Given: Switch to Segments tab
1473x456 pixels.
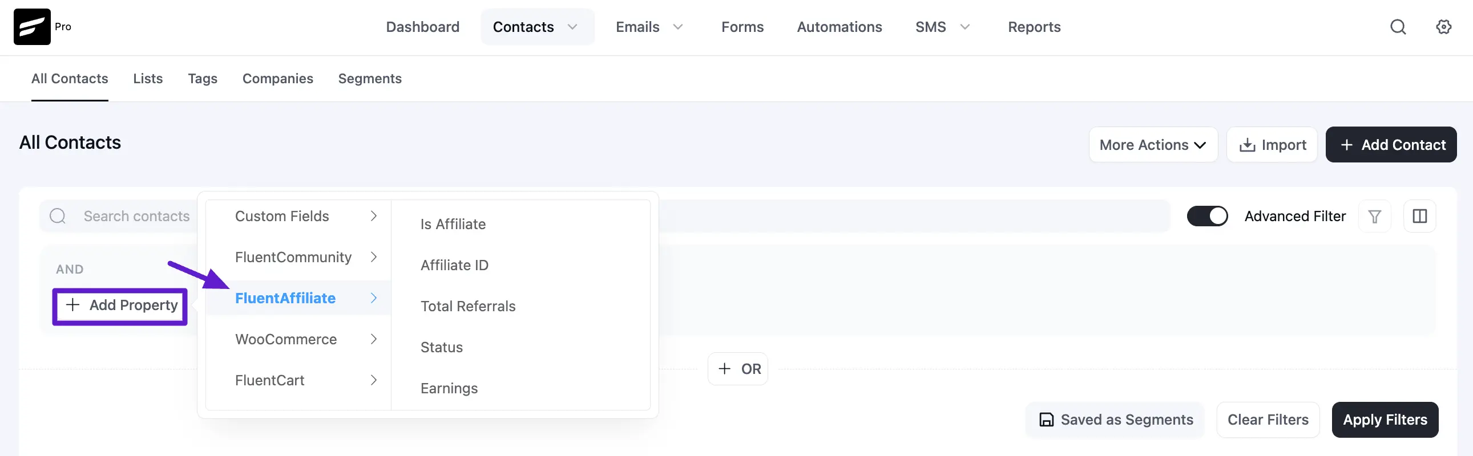Looking at the screenshot, I should click(x=370, y=79).
